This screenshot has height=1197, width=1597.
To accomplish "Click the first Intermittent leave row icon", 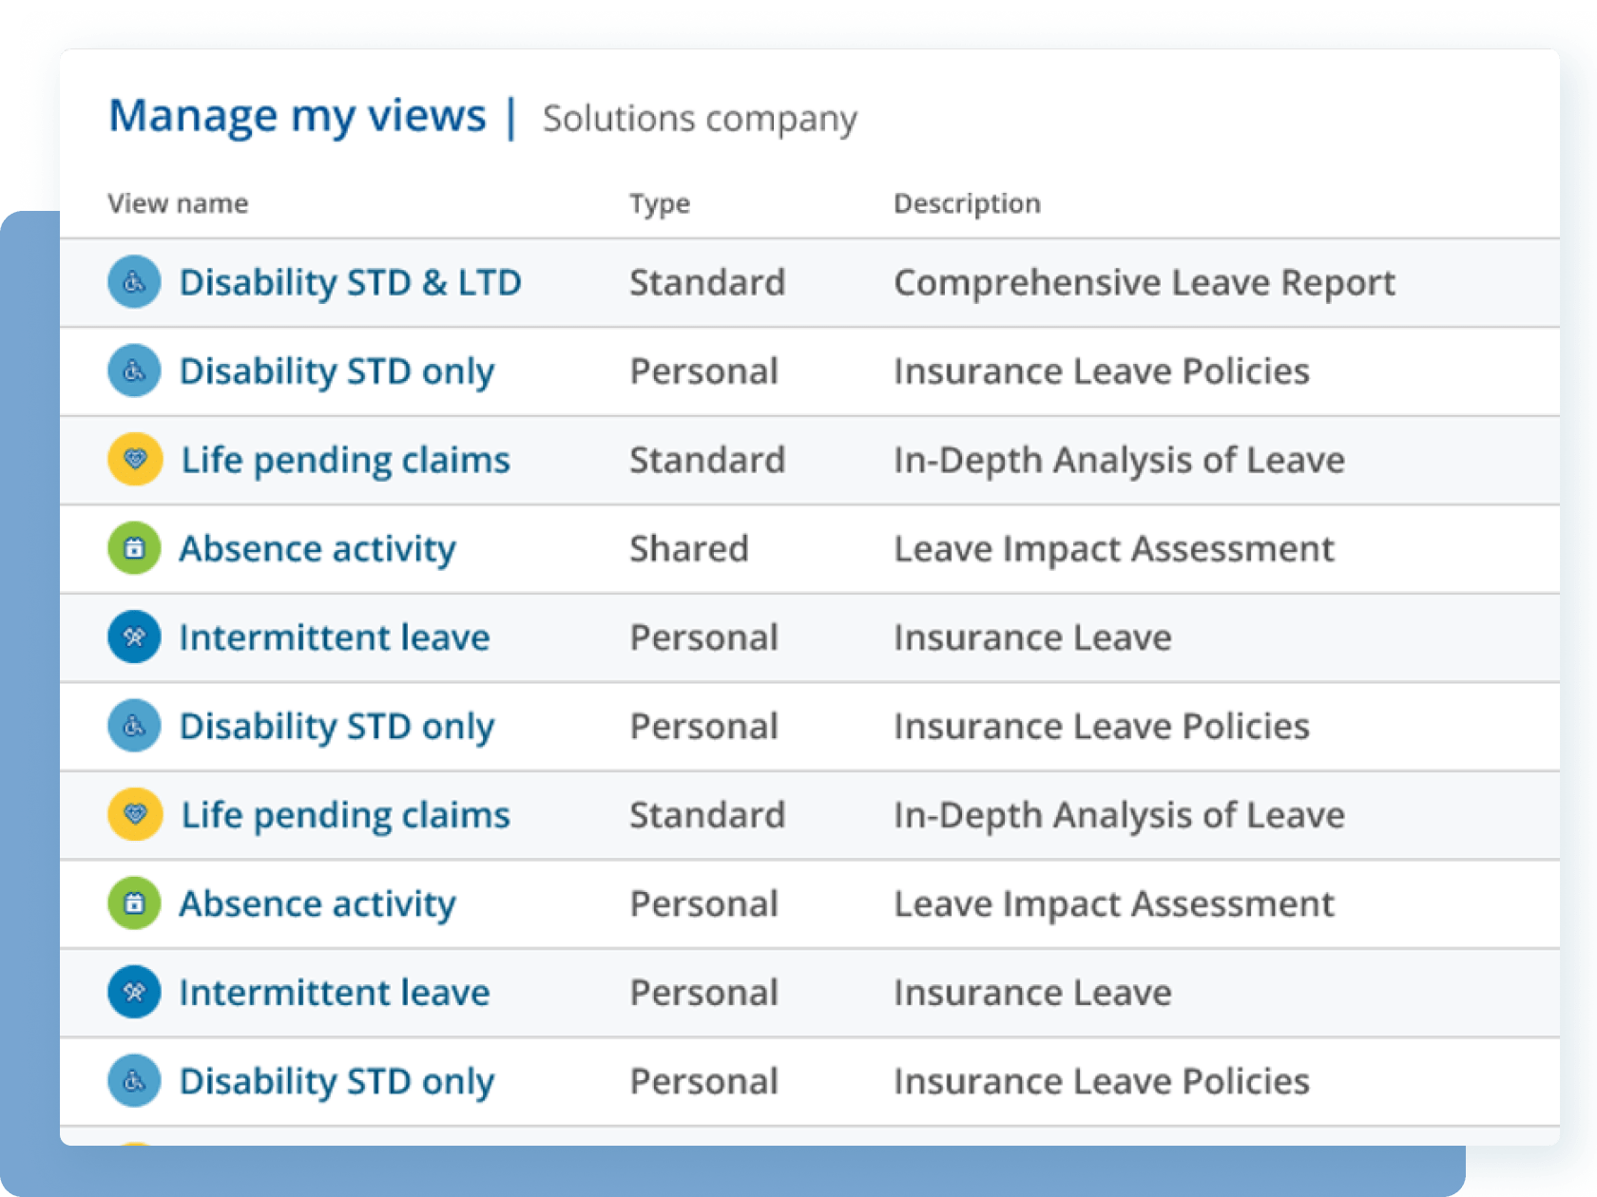I will [x=133, y=636].
